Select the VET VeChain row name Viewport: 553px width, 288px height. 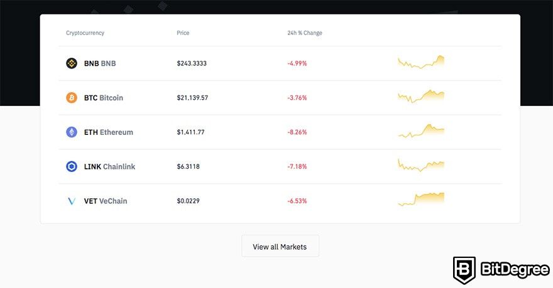[106, 201]
